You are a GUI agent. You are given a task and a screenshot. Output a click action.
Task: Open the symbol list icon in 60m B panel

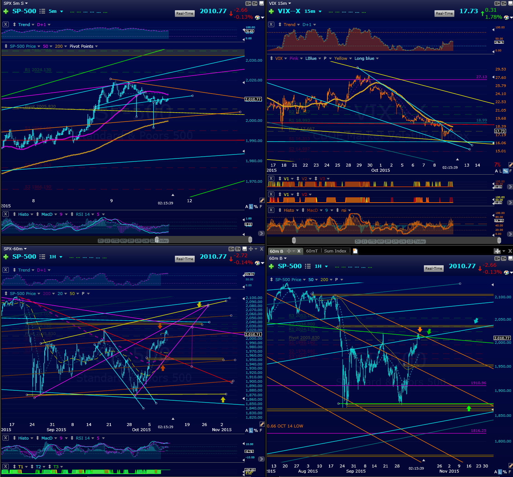[x=308, y=266]
